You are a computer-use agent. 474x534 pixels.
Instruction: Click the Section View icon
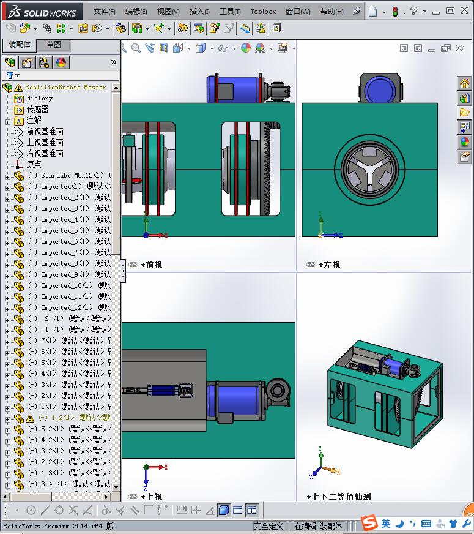(x=164, y=48)
